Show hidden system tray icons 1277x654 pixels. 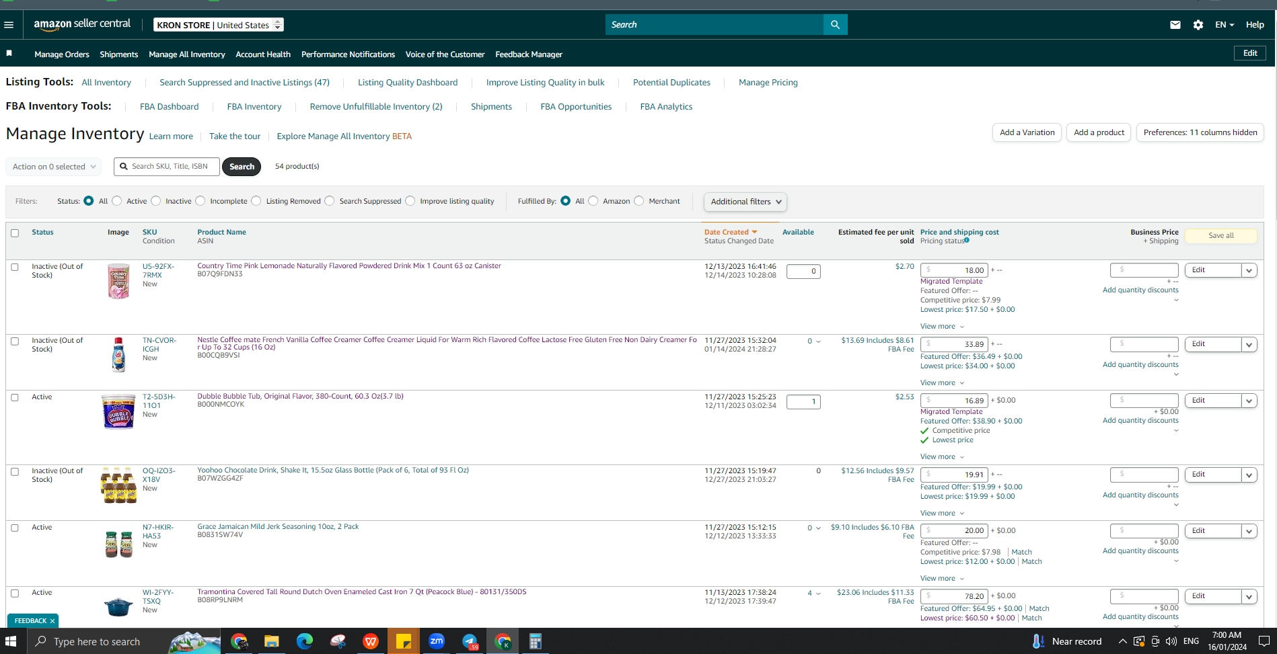click(x=1122, y=641)
